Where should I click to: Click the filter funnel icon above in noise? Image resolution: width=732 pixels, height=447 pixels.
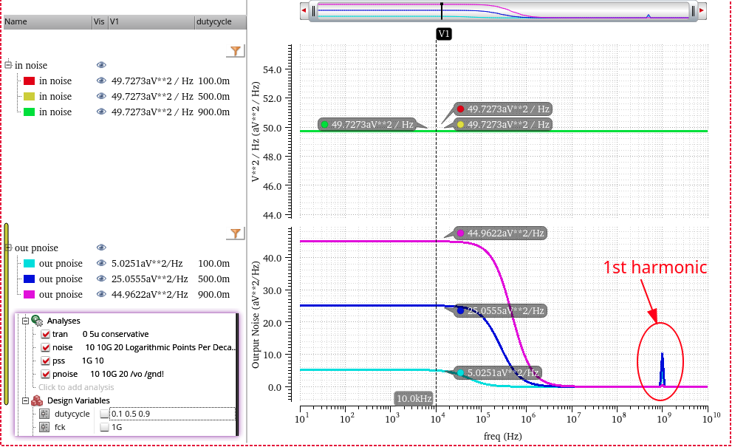236,50
